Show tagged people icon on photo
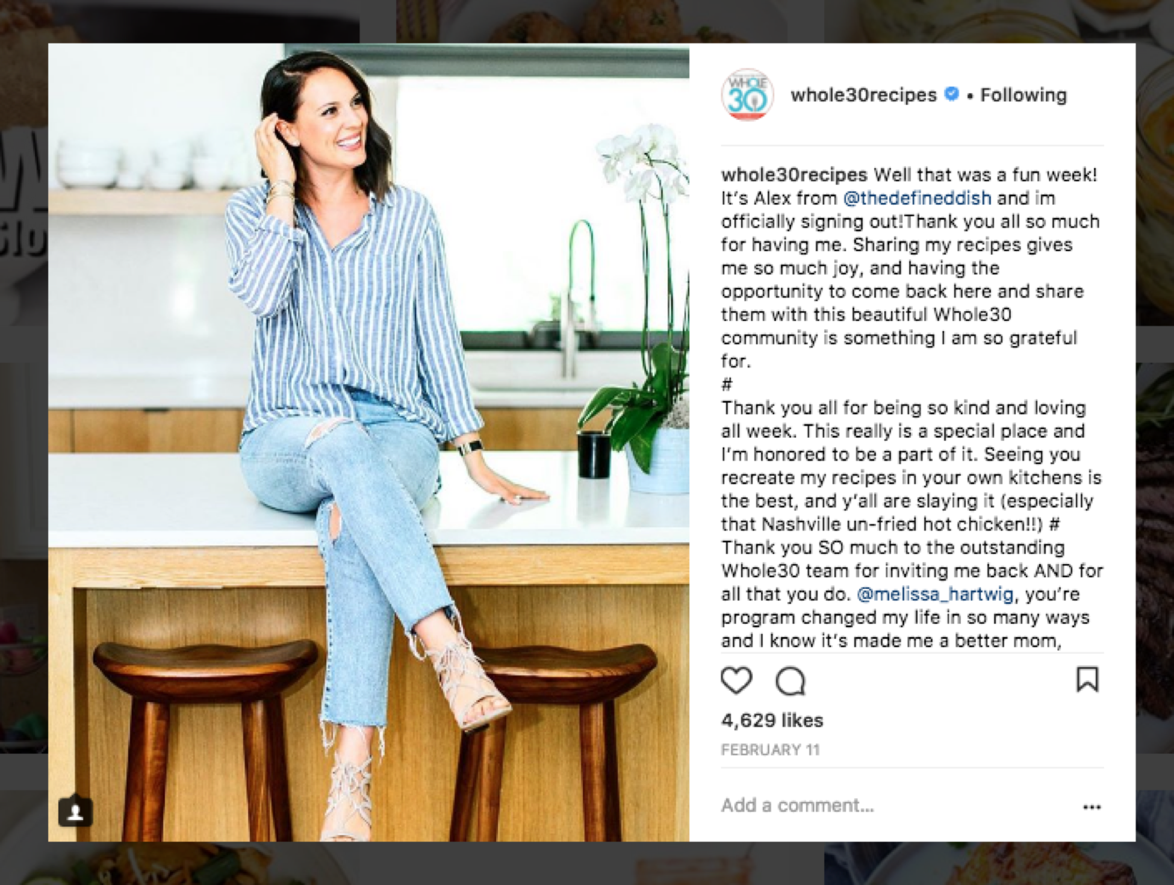 pyautogui.click(x=75, y=812)
